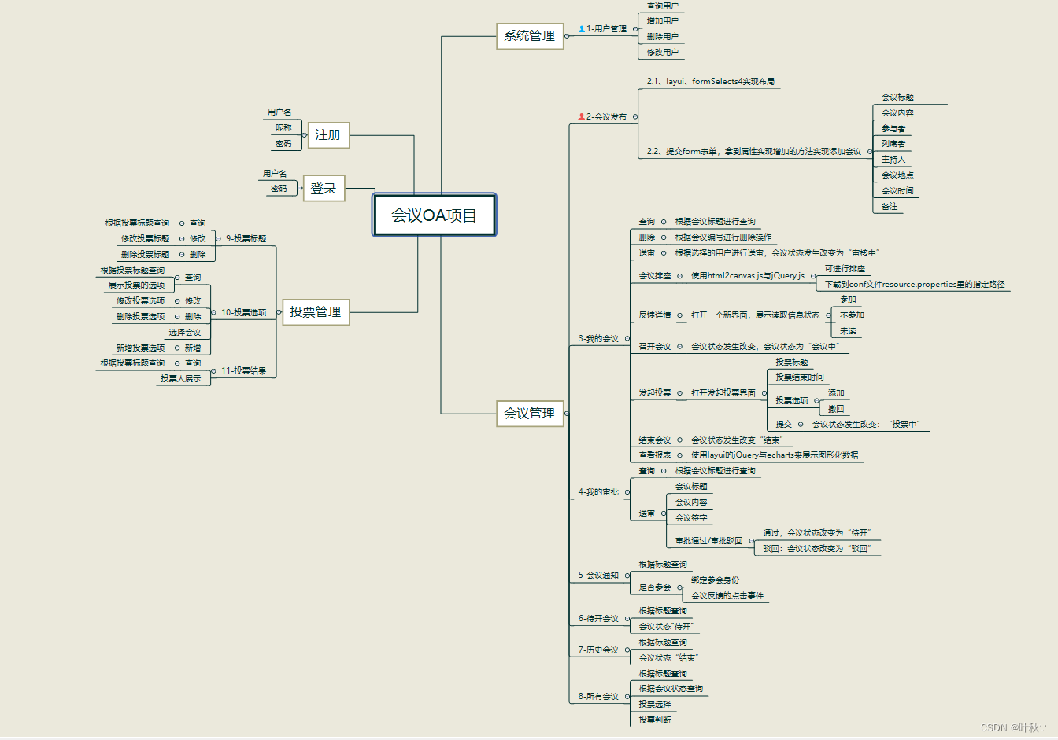Select the 选择会议 node

tap(184, 333)
